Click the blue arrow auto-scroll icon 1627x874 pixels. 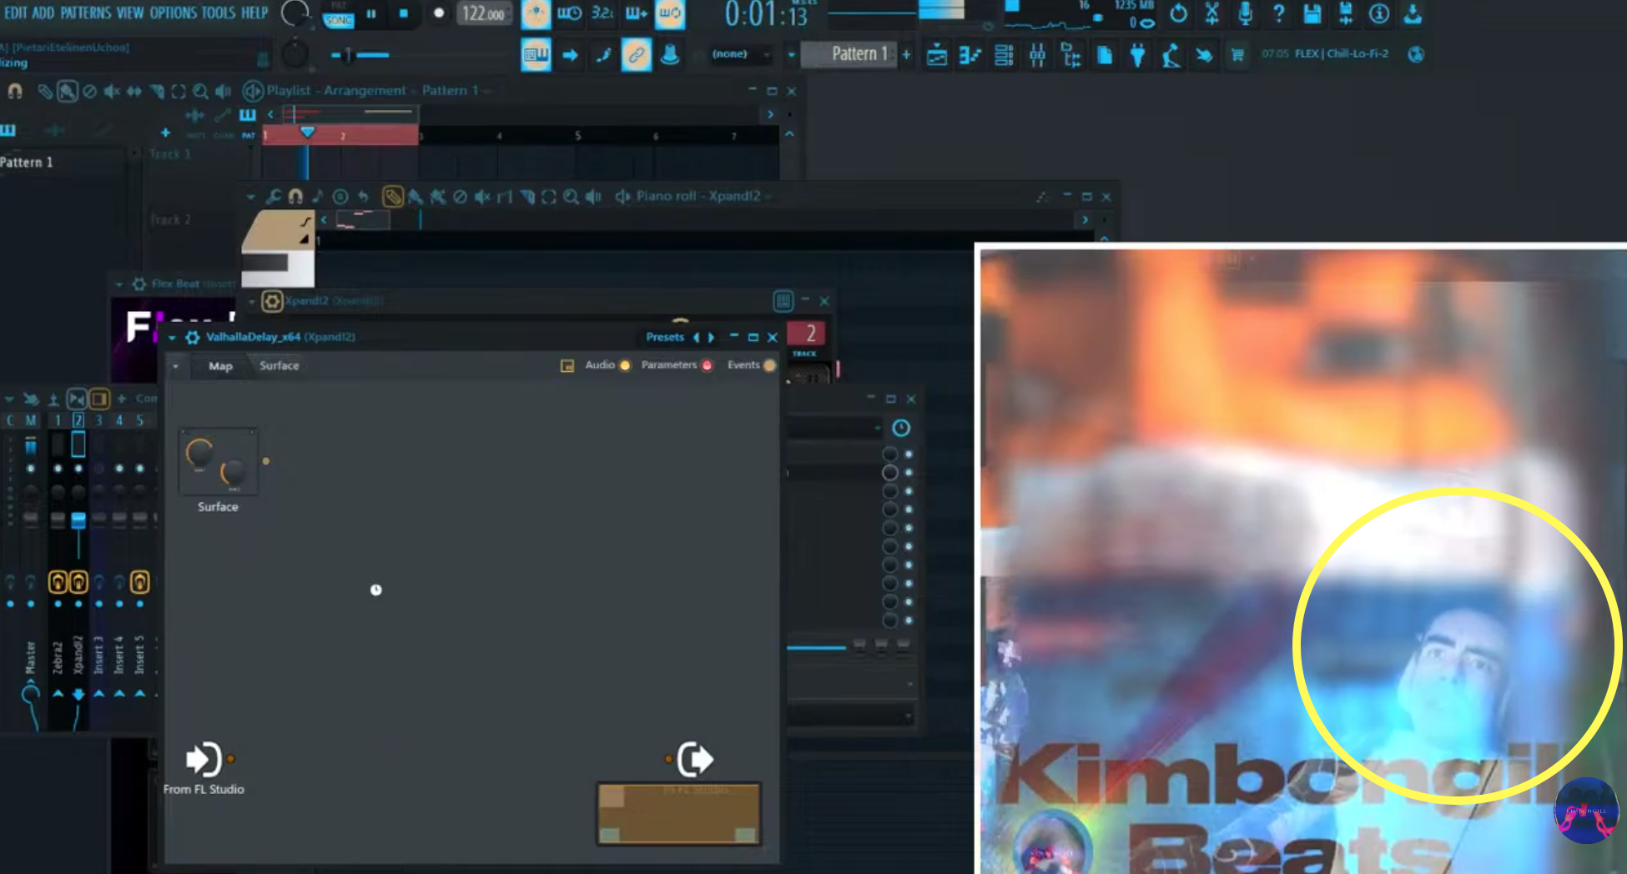point(570,55)
